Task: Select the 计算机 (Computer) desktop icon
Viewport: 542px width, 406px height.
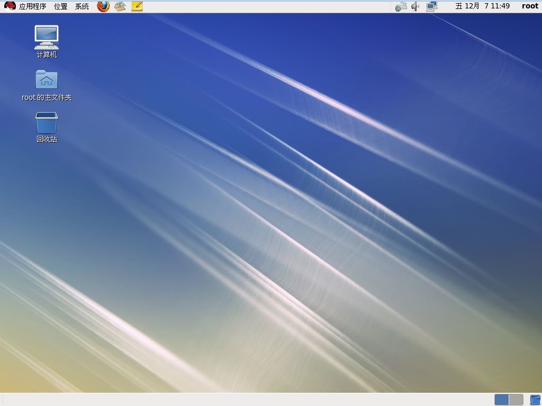Action: pos(47,42)
